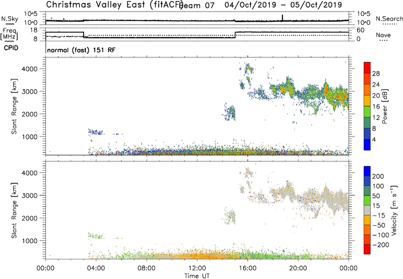Image resolution: width=403 pixels, height=279 pixels.
Task: Click the blue top segment of Velocity colorbar
Action: click(367, 171)
